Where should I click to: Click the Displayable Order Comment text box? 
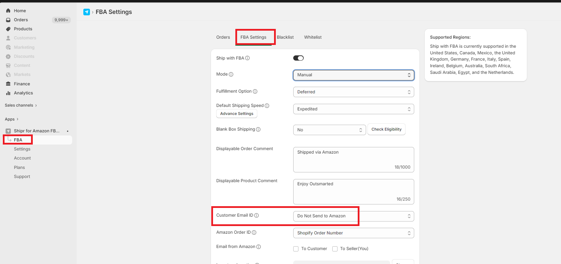(x=353, y=160)
